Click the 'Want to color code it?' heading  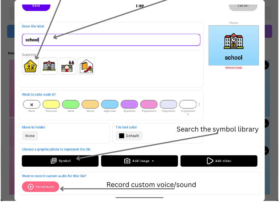coord(39,95)
